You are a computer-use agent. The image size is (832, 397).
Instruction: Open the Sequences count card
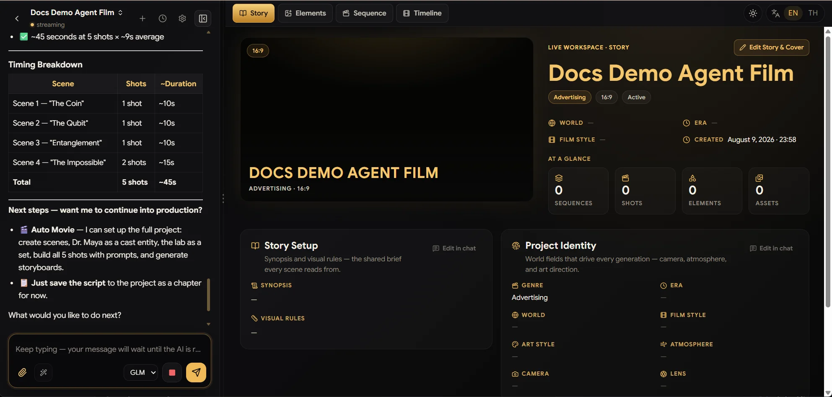tap(578, 191)
